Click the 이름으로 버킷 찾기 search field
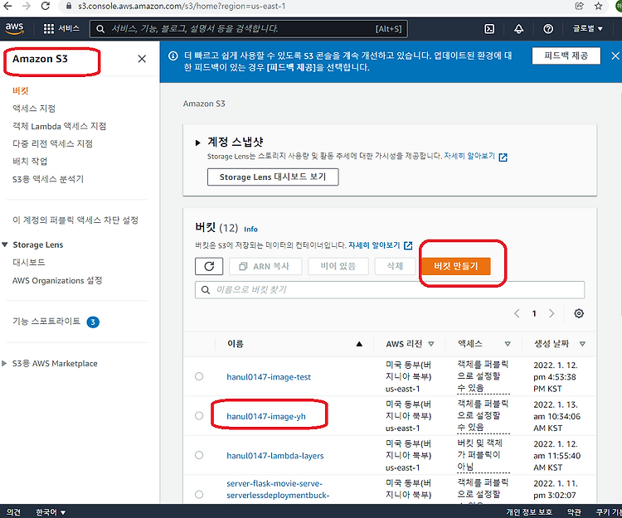622x518 pixels. pos(390,290)
